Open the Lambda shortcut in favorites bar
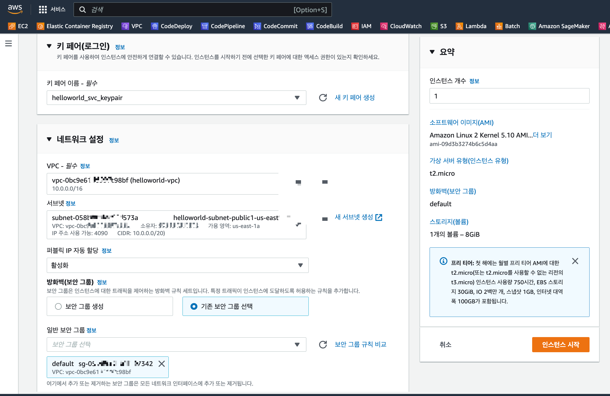610x396 pixels. (471, 26)
